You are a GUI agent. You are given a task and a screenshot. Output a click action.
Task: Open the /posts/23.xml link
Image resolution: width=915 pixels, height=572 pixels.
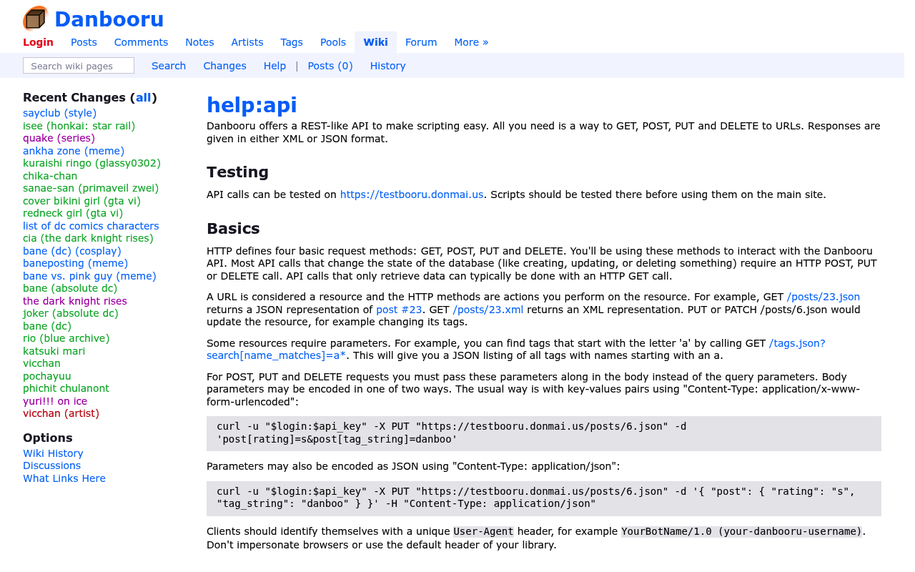(x=488, y=310)
